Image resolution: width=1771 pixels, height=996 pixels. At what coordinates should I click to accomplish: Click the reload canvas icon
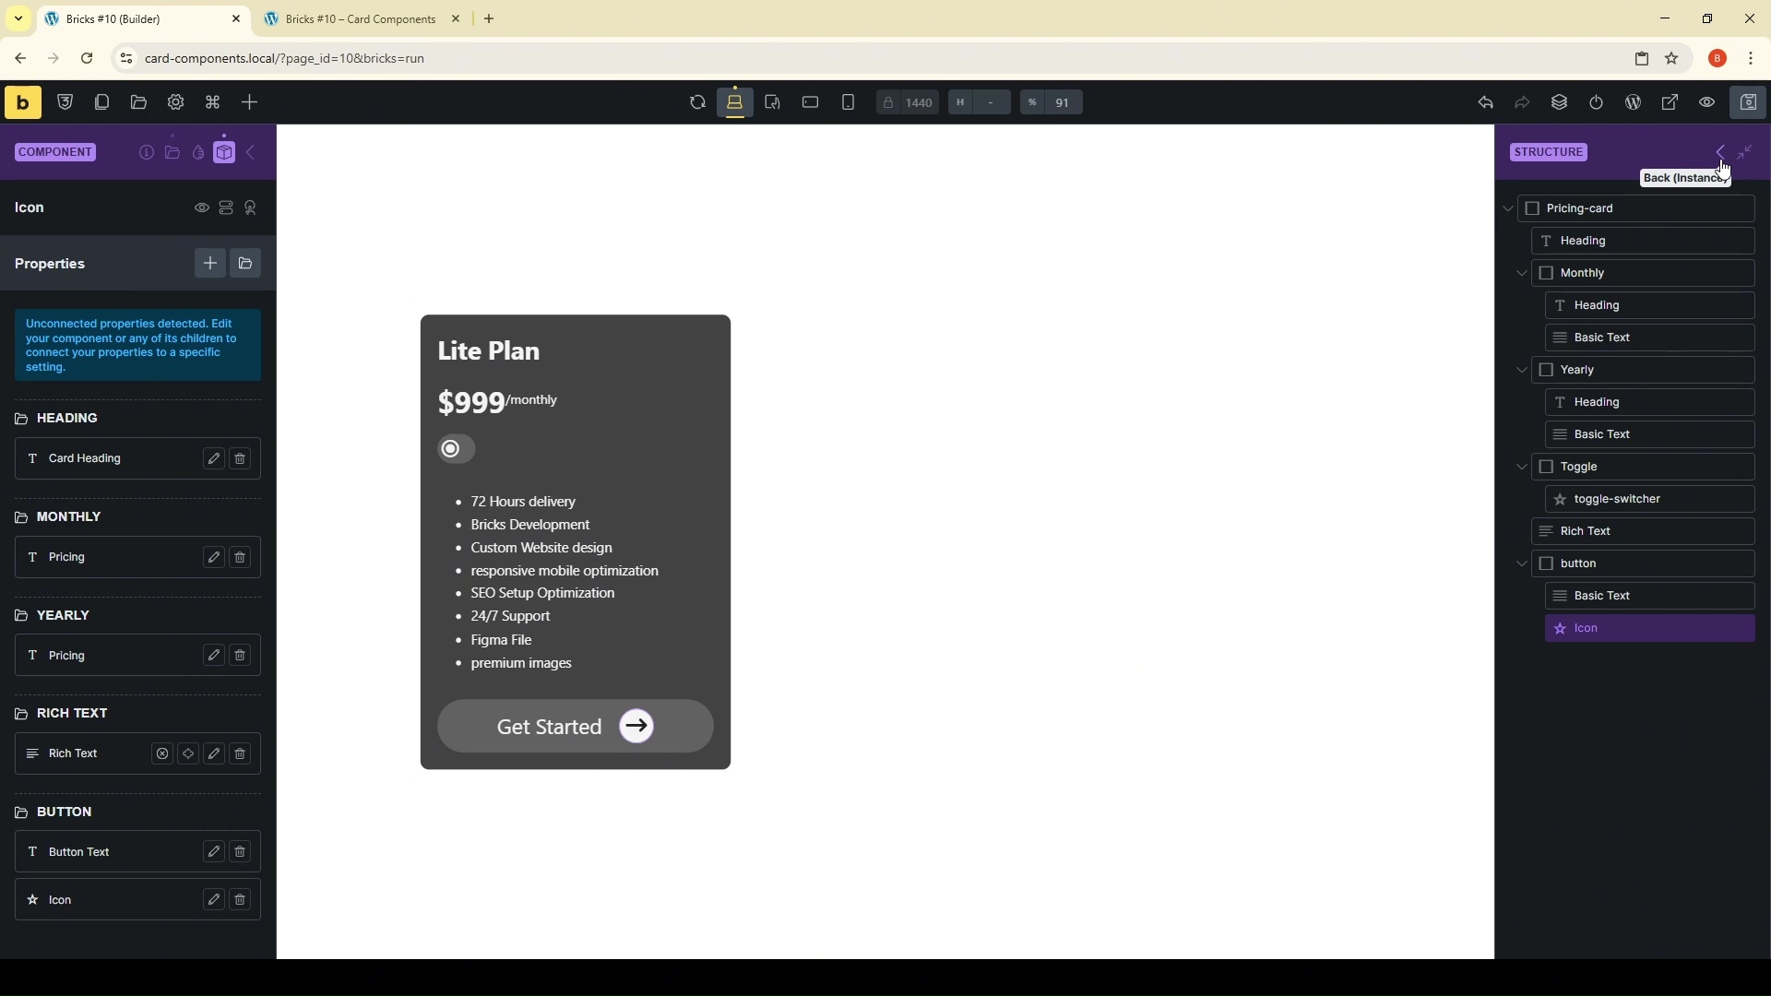pos(697,103)
